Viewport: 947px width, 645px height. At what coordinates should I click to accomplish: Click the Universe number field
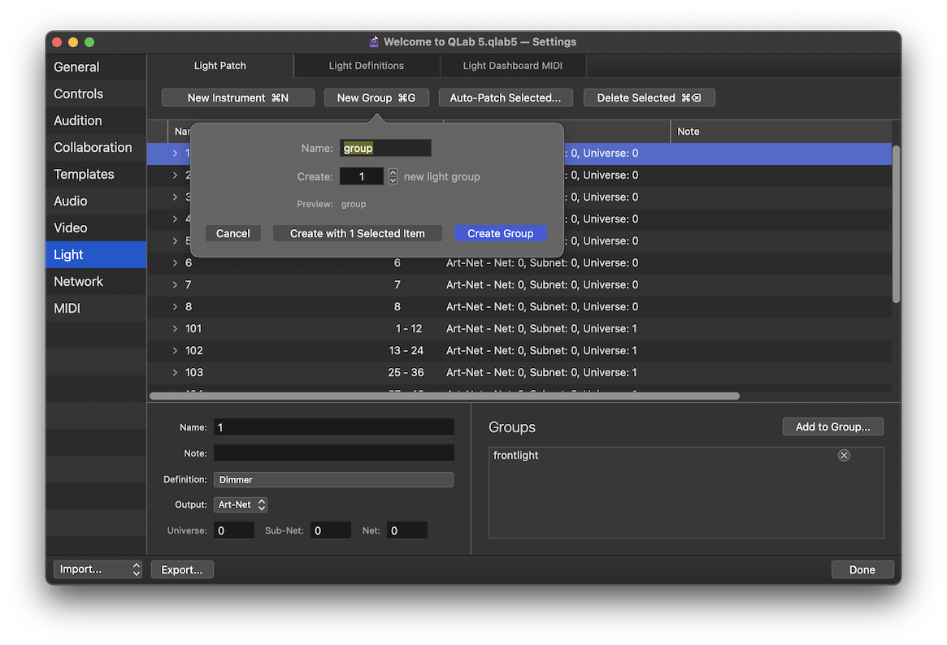(234, 530)
